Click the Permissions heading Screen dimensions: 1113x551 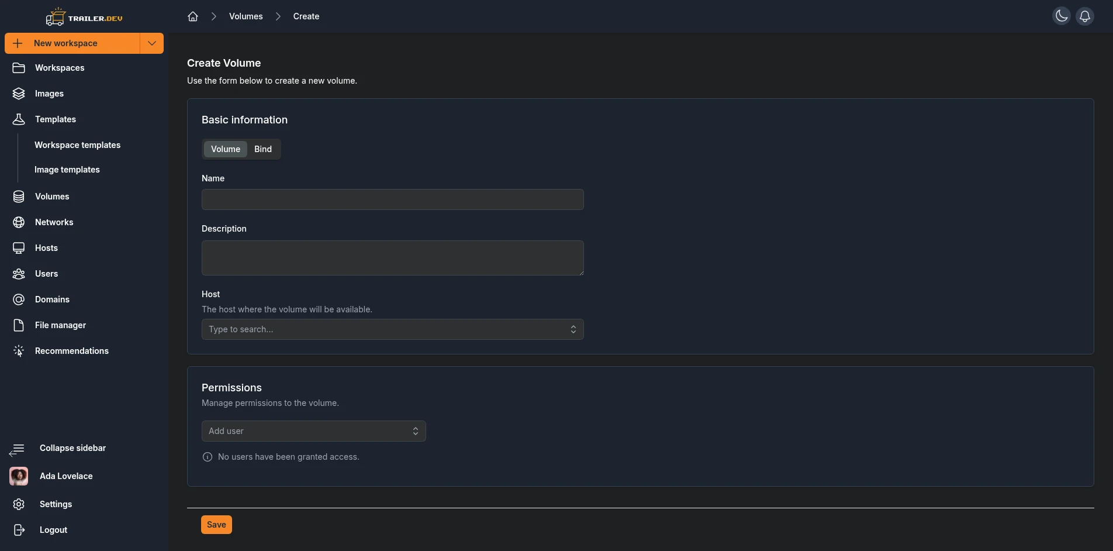(x=231, y=388)
